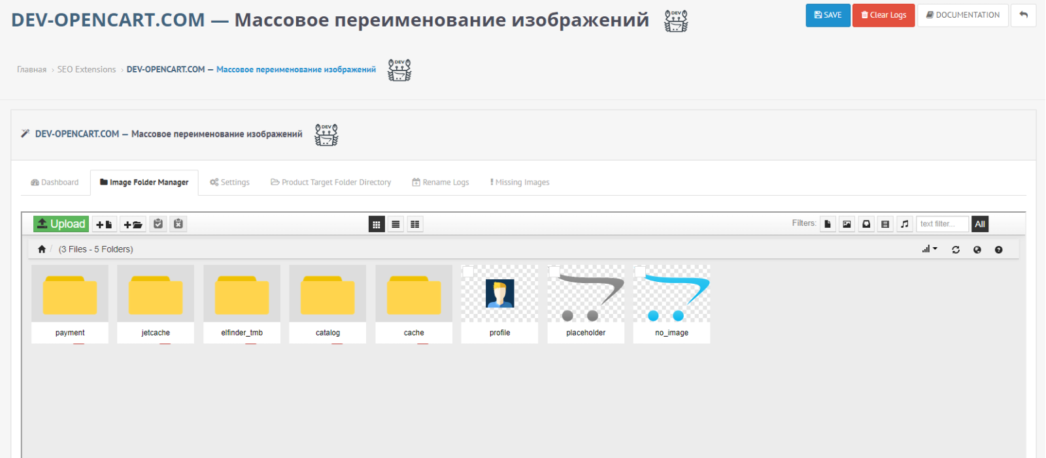
Task: Go to the home root folder icon
Action: point(42,249)
